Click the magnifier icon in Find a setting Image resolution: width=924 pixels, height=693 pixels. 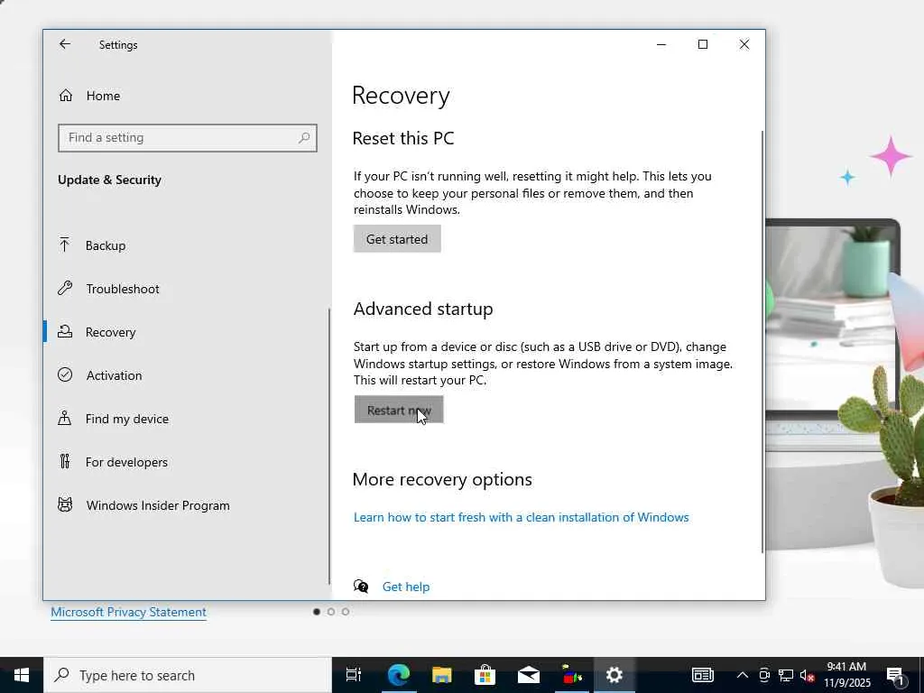pos(303,138)
